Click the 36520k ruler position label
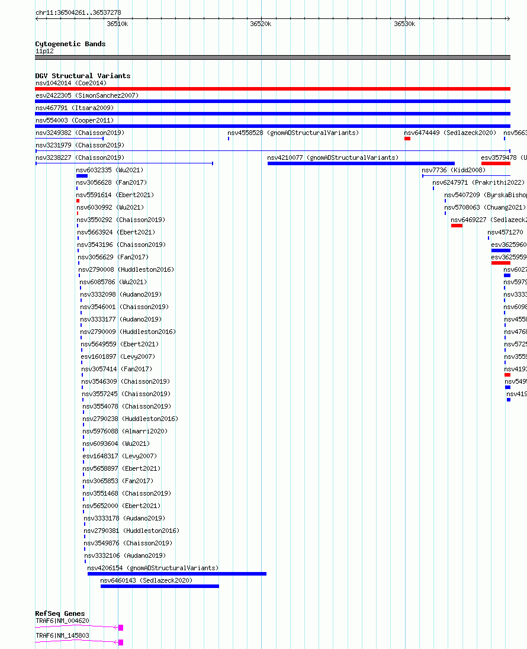Image resolution: width=527 pixels, height=649 pixels. point(261,24)
